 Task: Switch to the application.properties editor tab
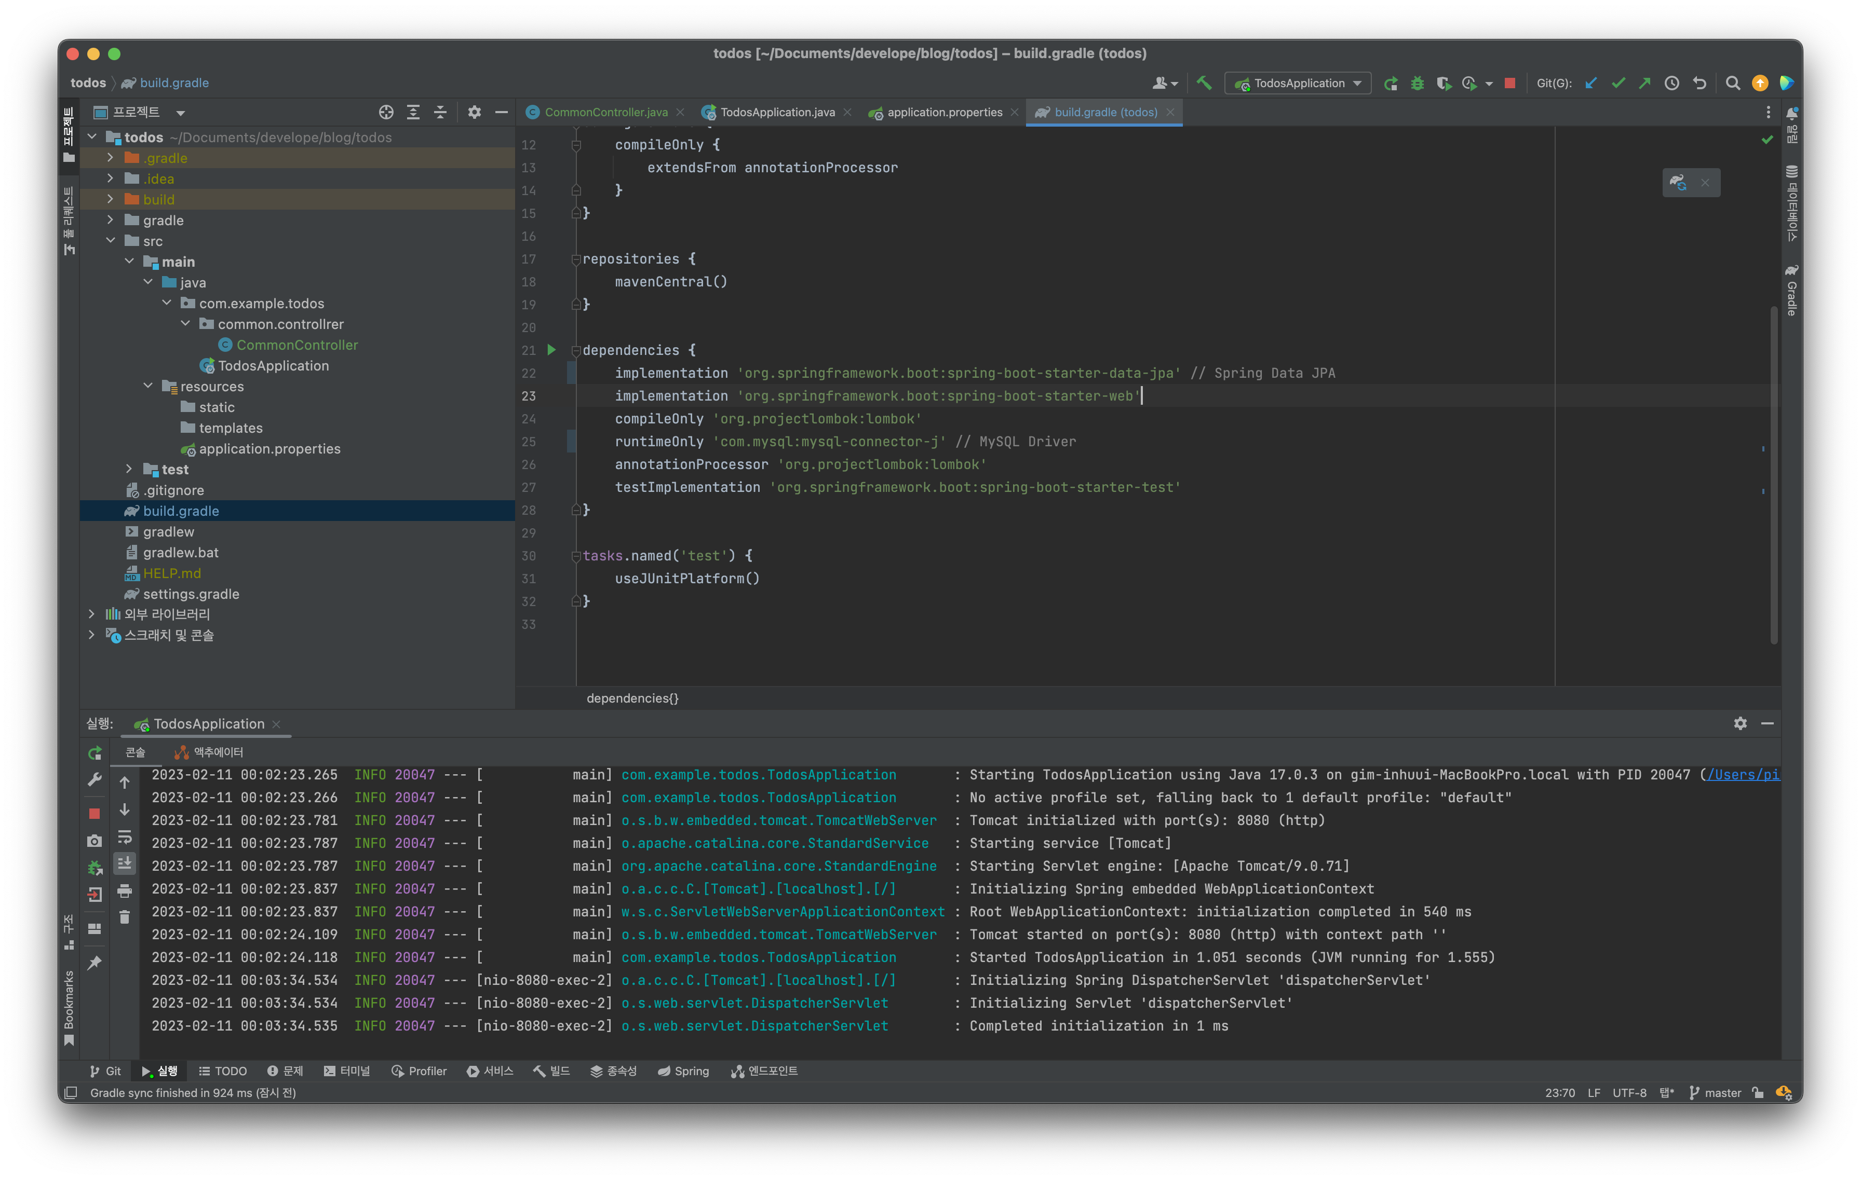click(943, 113)
